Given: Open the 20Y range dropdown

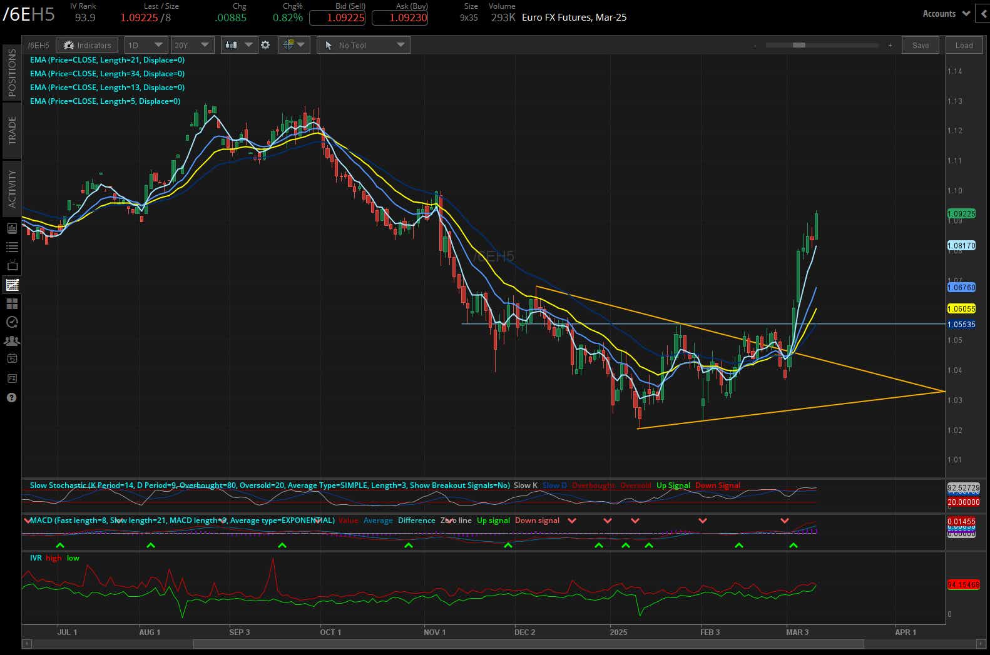Looking at the screenshot, I should [192, 45].
